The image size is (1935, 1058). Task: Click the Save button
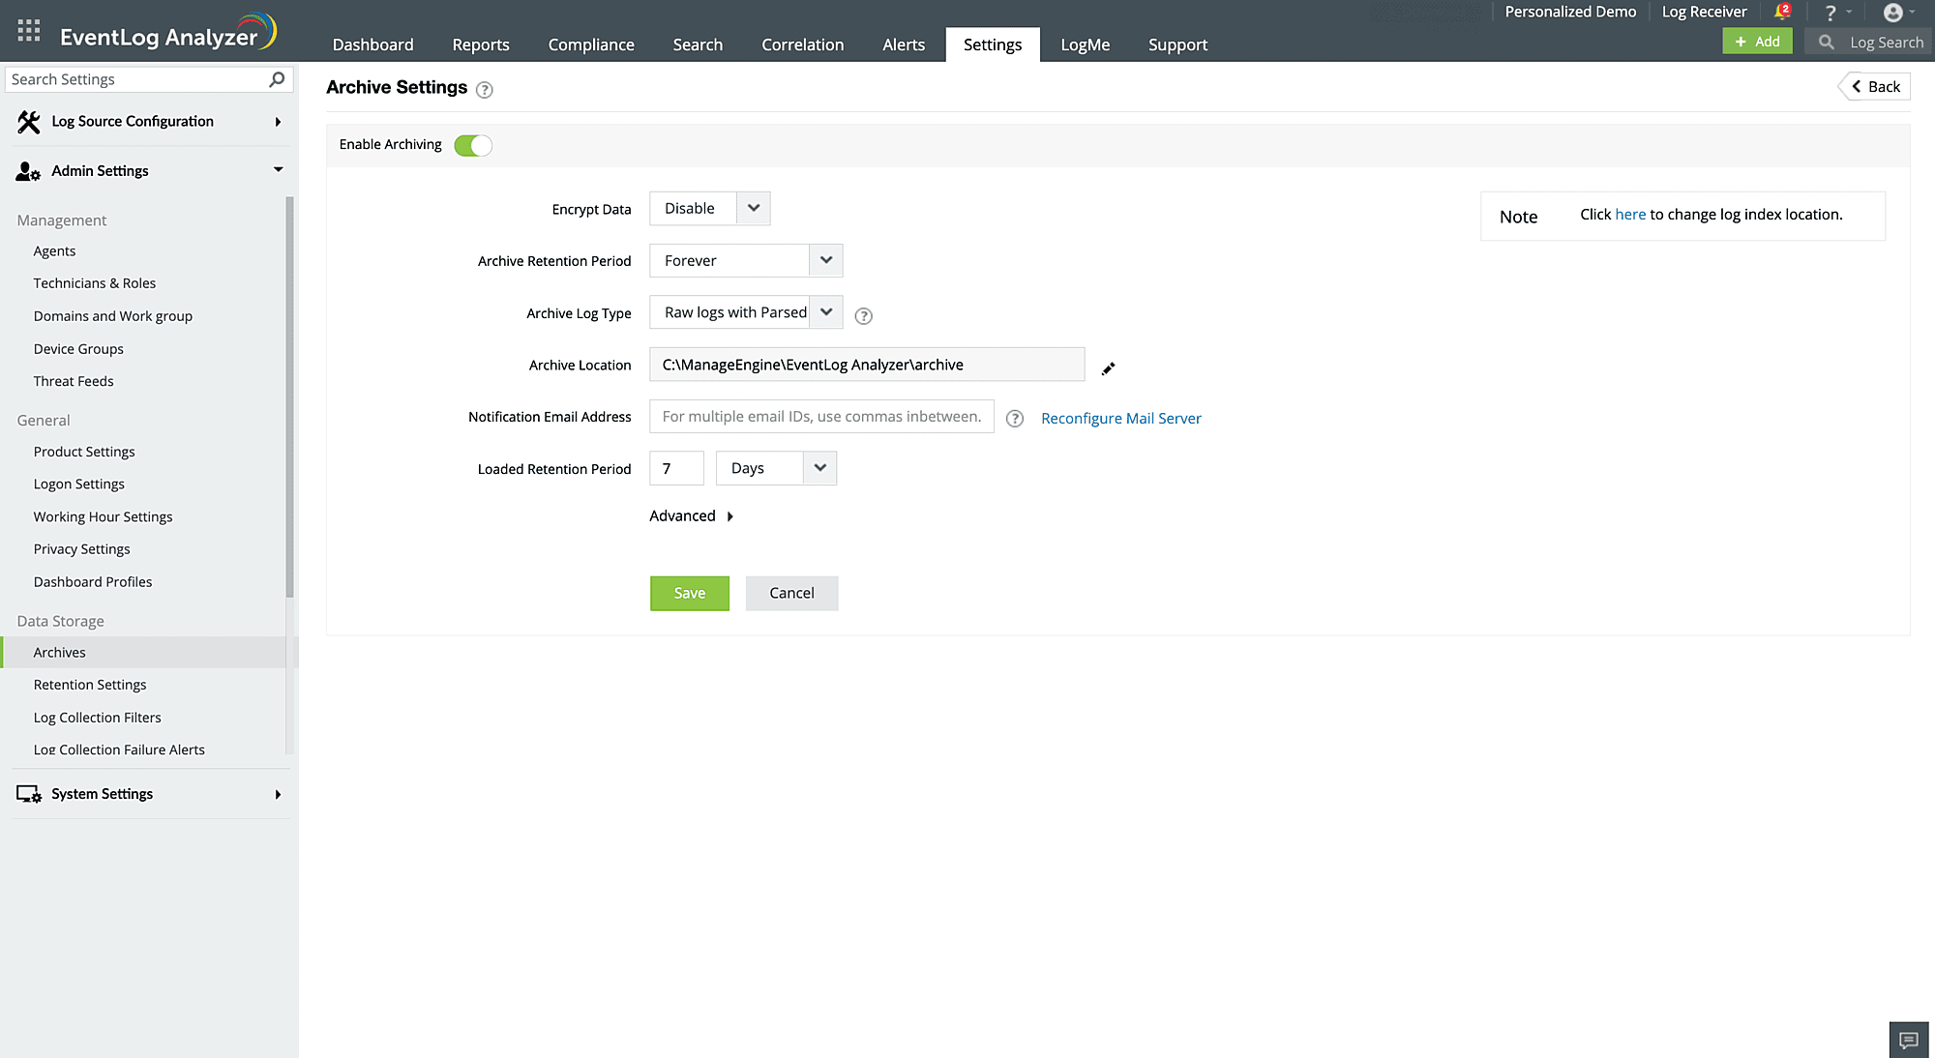[689, 592]
